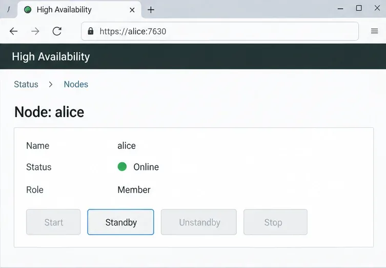Select the High Availability browser tab
Viewport: 386px width, 268px height.
[x=79, y=10]
